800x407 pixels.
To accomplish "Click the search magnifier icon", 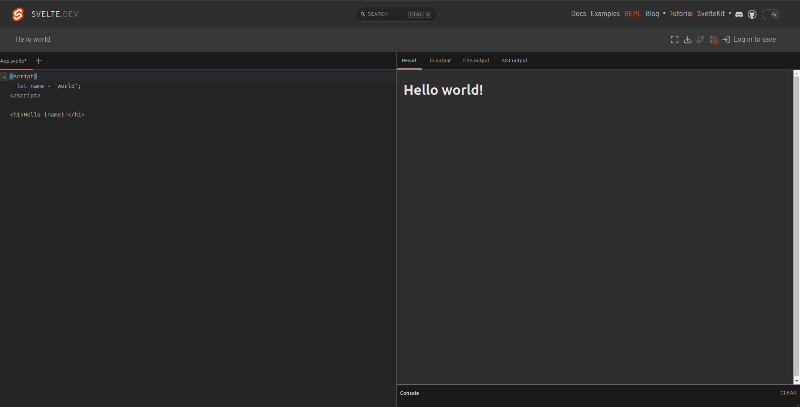I will (363, 14).
